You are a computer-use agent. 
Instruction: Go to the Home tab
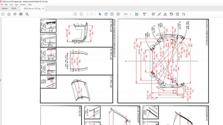[5, 8]
